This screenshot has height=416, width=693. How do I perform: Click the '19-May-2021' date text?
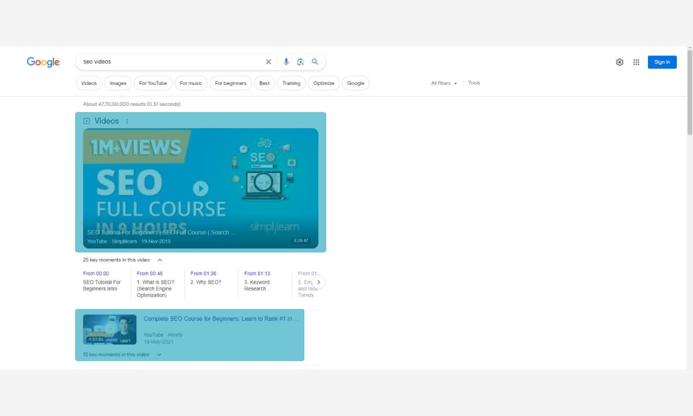(158, 342)
